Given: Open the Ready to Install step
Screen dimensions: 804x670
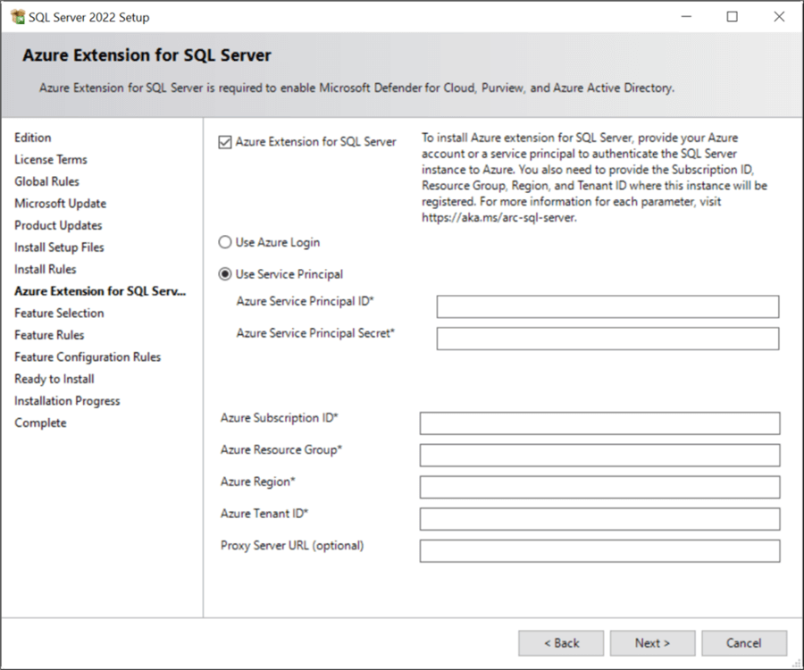Looking at the screenshot, I should click(x=54, y=378).
